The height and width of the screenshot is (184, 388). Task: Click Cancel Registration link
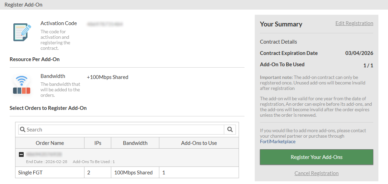[316, 173]
